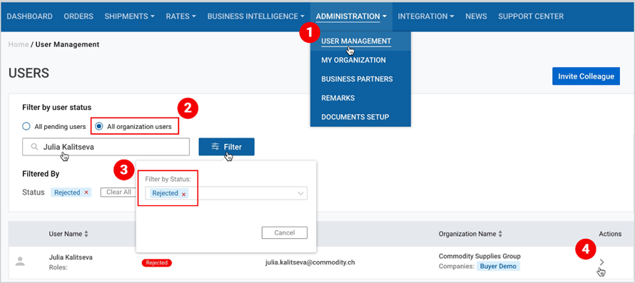Click Cancel in the filter popup
The image size is (635, 283).
tap(284, 233)
